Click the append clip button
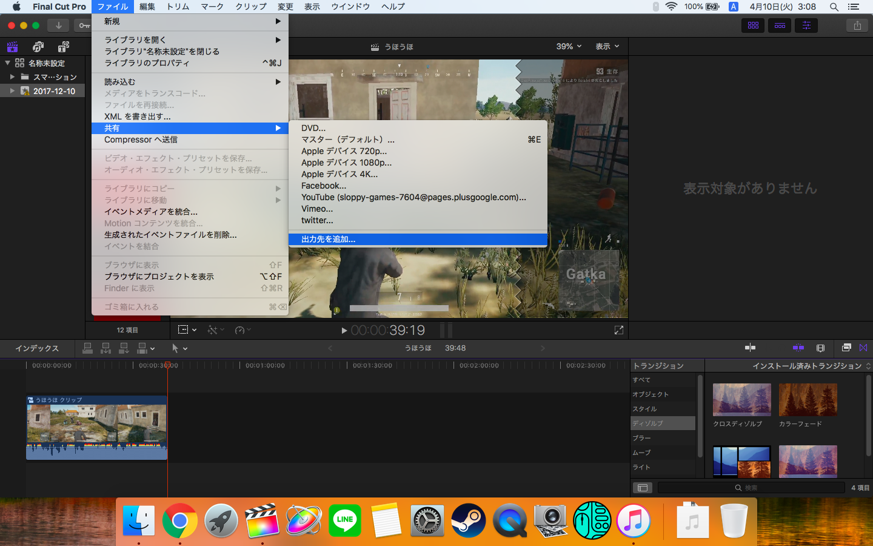The width and height of the screenshot is (873, 546). point(124,348)
